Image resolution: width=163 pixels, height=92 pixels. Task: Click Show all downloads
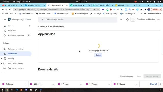(153, 84)
